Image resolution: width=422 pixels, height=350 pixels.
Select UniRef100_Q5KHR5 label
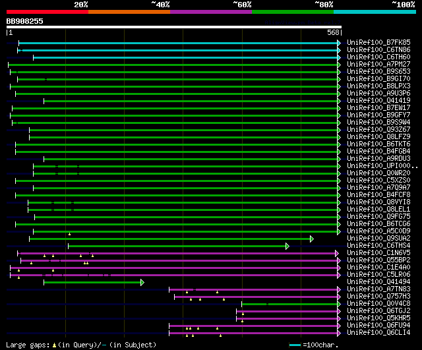pos(378,318)
